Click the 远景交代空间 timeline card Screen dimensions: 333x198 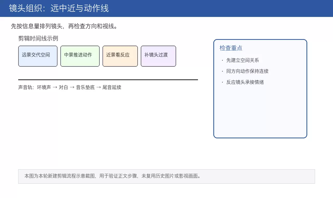[38, 56]
